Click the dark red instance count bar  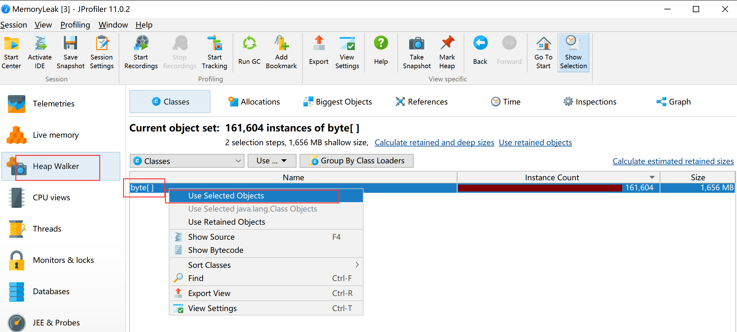[540, 188]
